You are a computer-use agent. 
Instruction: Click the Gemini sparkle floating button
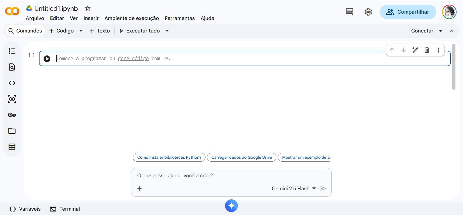click(x=231, y=206)
